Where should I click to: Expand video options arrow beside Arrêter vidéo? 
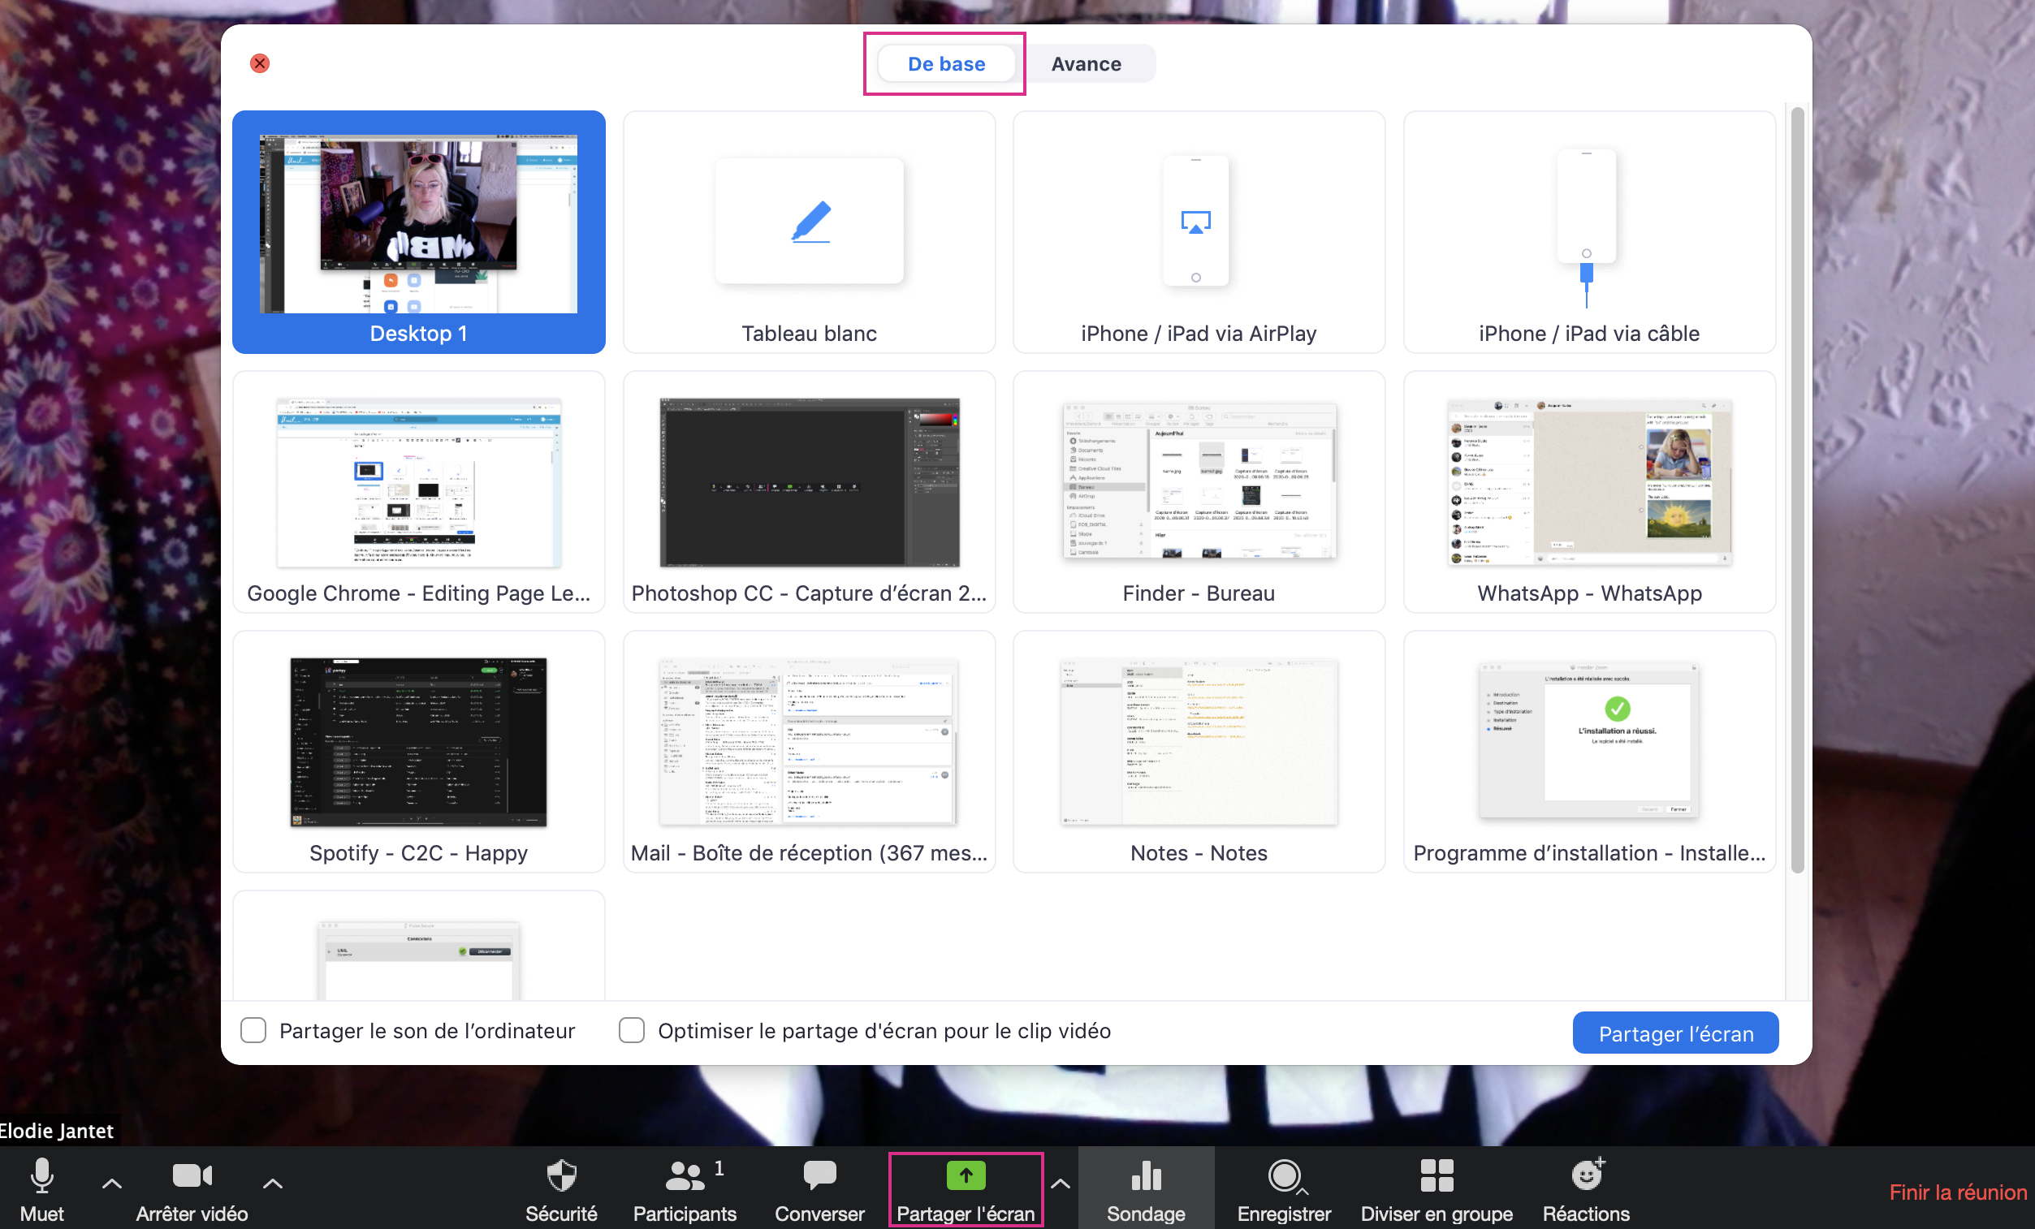(x=273, y=1184)
